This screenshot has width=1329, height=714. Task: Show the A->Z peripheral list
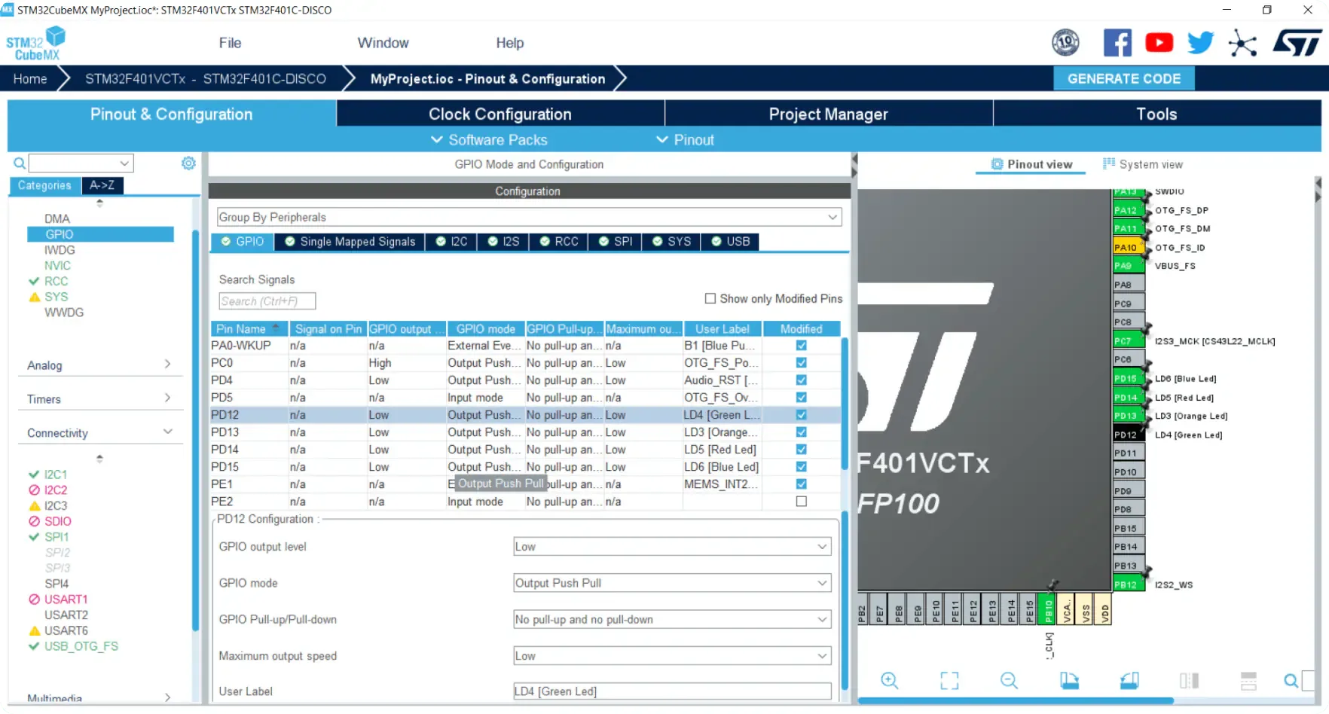pos(102,185)
